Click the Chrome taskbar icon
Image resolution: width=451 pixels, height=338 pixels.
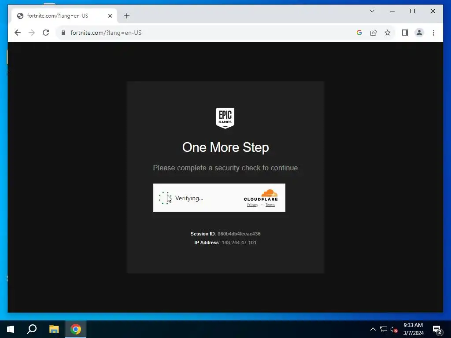[x=76, y=329]
